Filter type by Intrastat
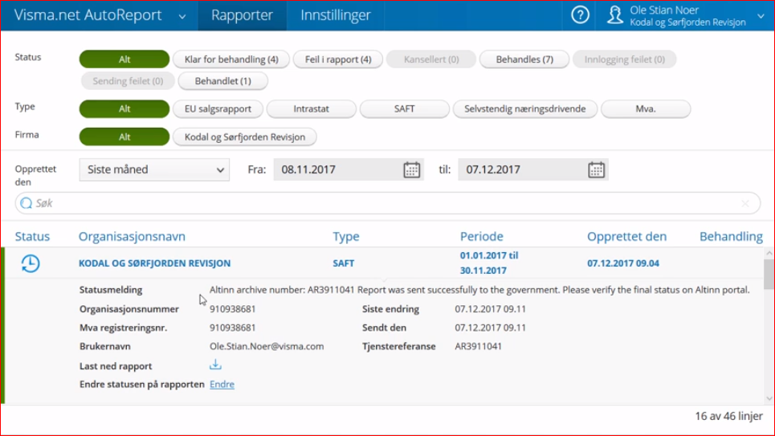 click(311, 108)
